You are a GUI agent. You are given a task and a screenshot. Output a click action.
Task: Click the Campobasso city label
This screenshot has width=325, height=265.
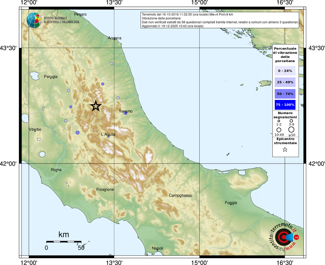[x=180, y=195]
